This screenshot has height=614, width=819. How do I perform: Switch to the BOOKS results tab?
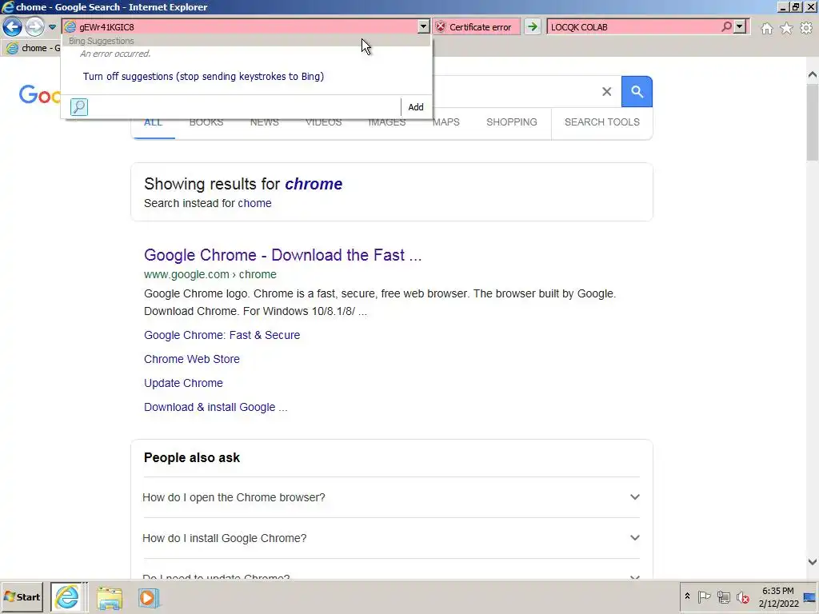pos(206,122)
